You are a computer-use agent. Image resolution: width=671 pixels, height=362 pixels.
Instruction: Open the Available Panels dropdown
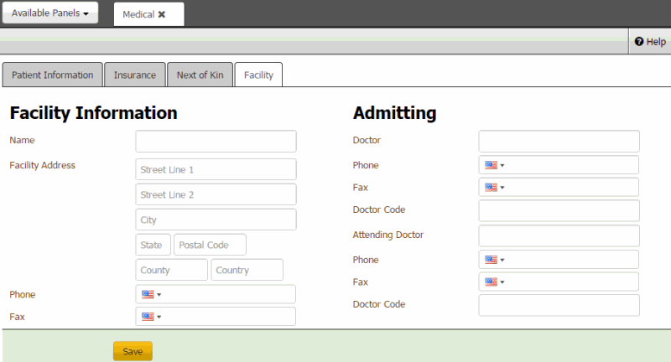coord(50,13)
